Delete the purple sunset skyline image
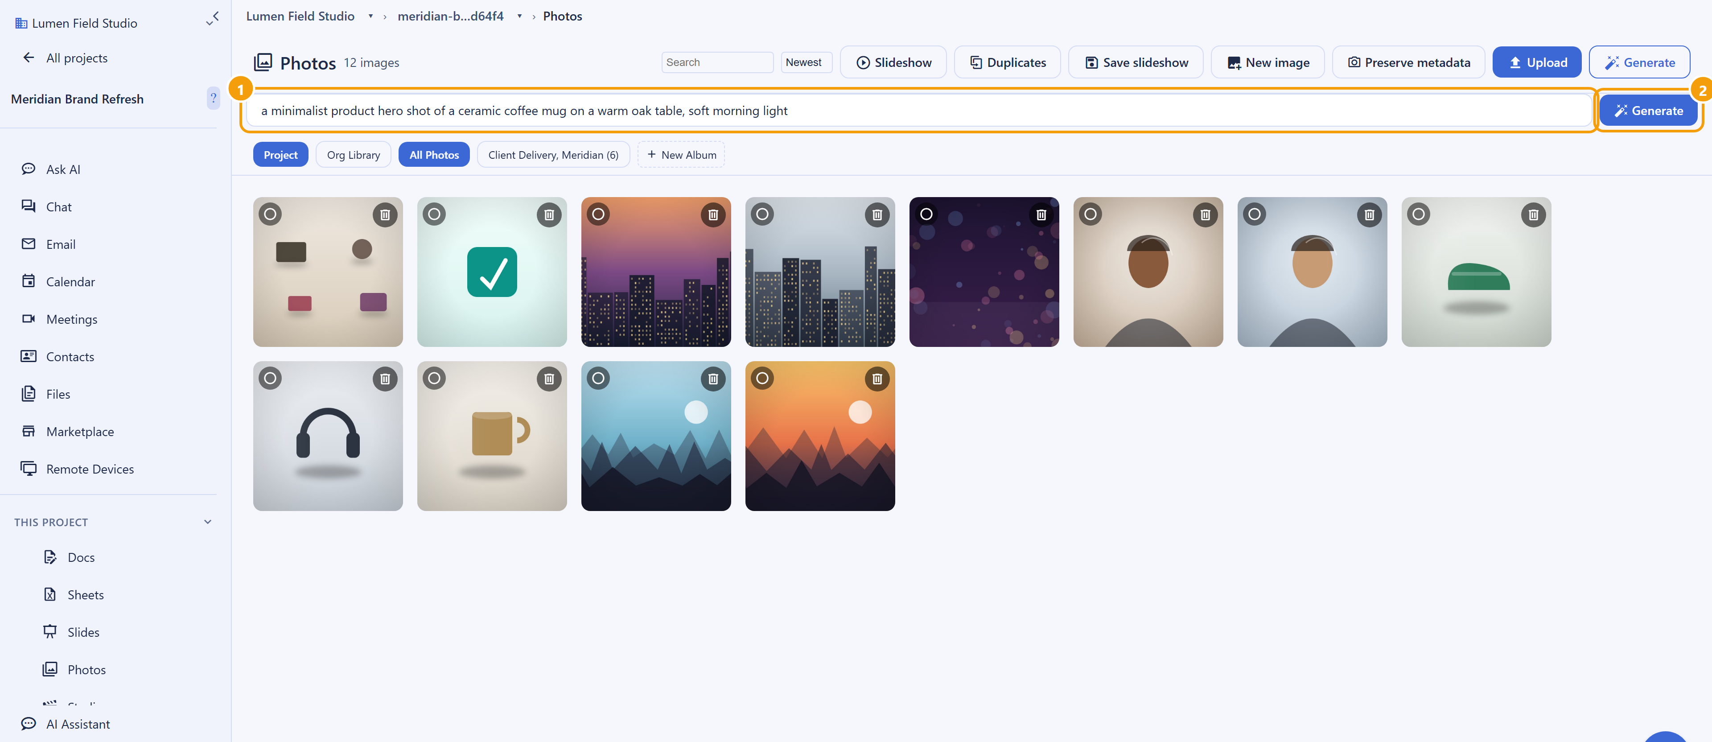Viewport: 1712px width, 742px height. pyautogui.click(x=713, y=215)
